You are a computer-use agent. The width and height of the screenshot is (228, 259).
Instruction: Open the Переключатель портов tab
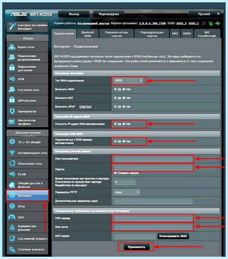coord(116,34)
